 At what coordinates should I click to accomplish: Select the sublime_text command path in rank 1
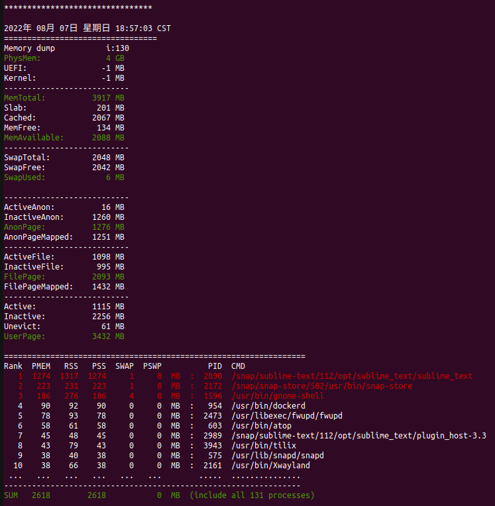pyautogui.click(x=352, y=376)
